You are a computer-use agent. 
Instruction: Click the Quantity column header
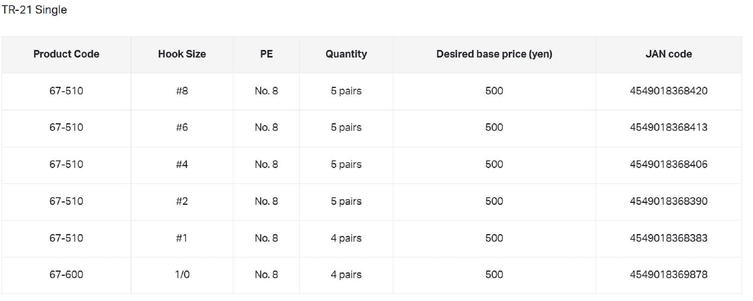click(346, 54)
